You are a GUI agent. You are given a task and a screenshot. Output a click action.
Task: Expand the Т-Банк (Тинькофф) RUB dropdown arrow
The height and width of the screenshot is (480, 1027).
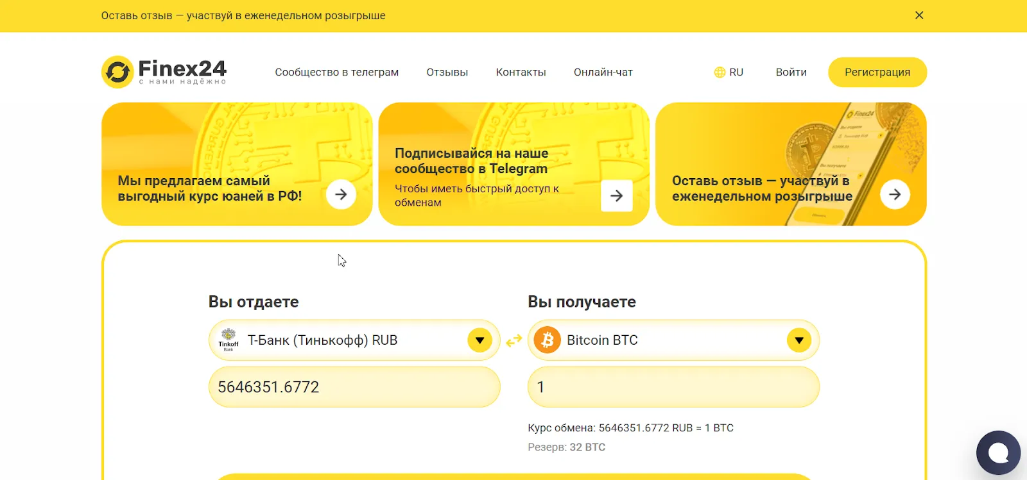tap(479, 340)
